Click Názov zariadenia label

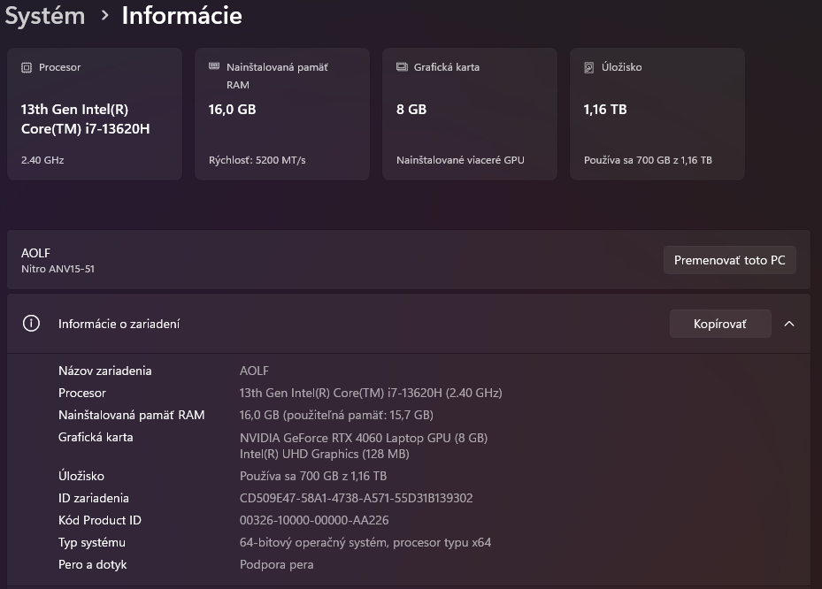[104, 371]
